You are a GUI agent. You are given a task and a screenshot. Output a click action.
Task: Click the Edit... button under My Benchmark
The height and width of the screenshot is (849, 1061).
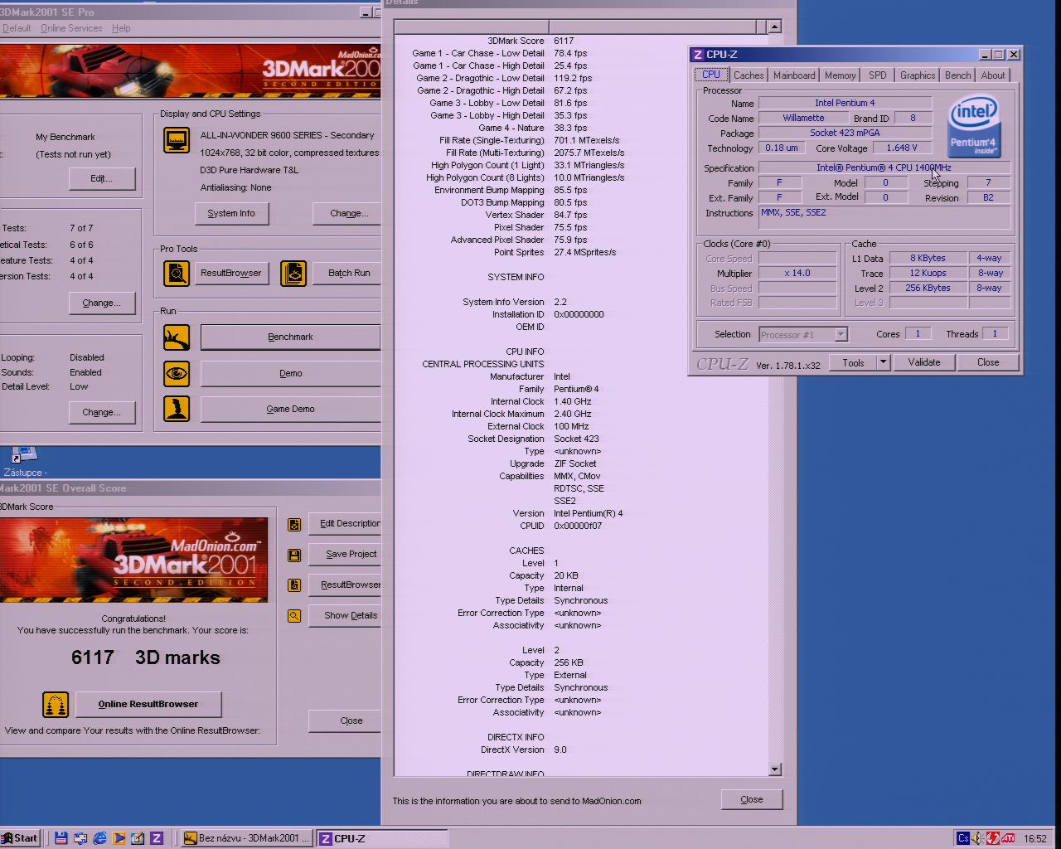pyautogui.click(x=101, y=178)
